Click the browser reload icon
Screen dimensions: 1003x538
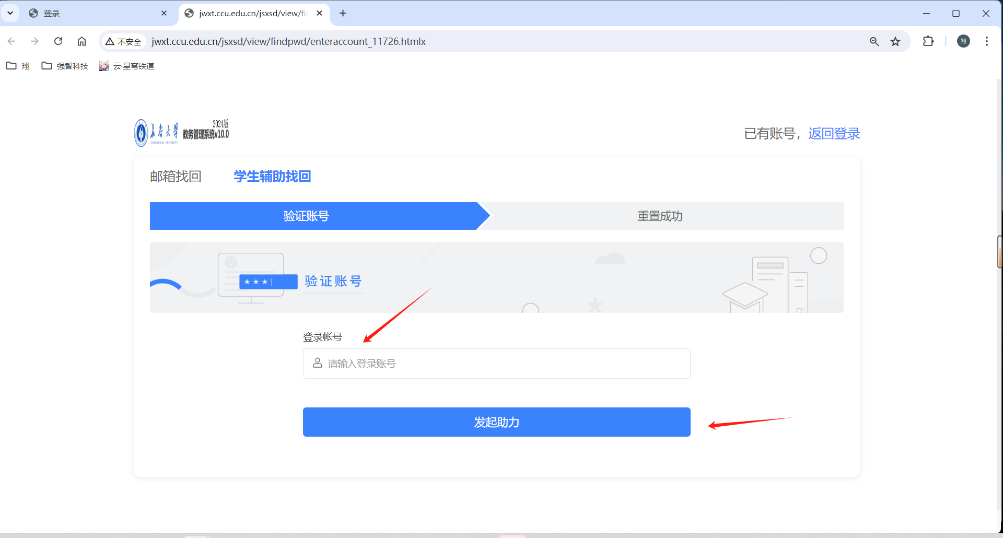point(59,41)
